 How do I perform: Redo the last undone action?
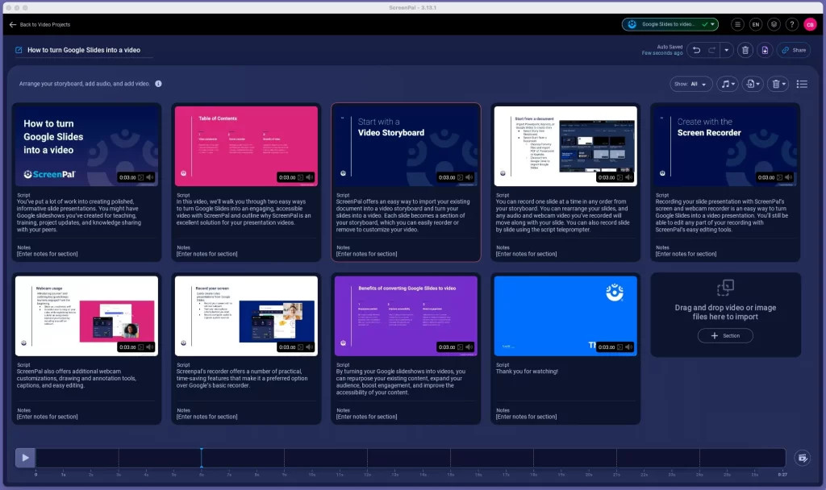(711, 50)
